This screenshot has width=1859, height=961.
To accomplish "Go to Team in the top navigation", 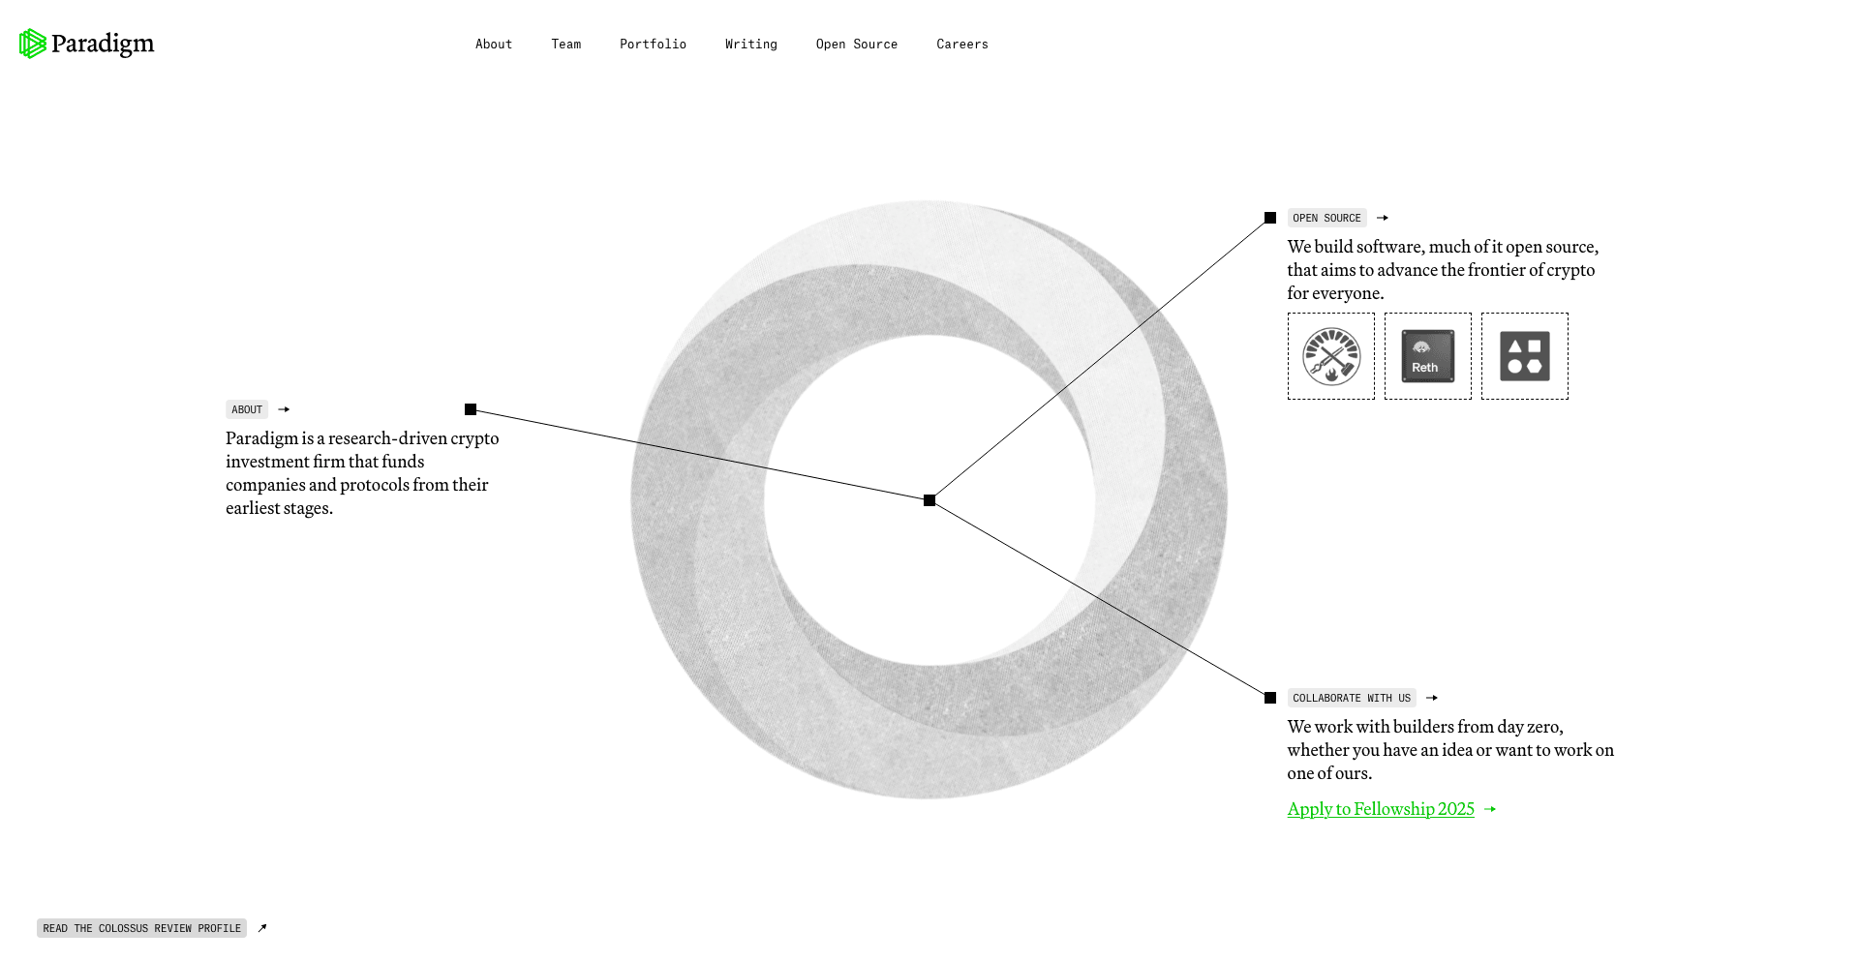I will (x=566, y=45).
